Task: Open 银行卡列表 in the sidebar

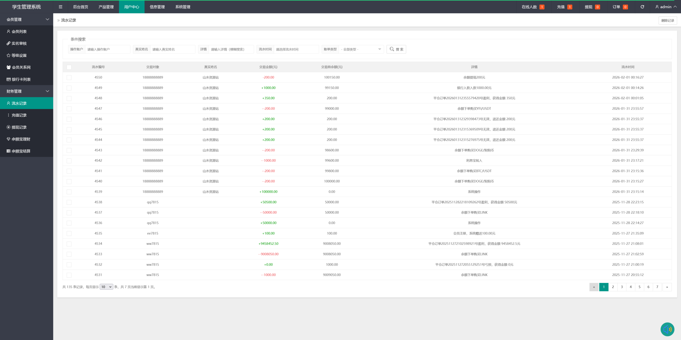Action: click(21, 79)
